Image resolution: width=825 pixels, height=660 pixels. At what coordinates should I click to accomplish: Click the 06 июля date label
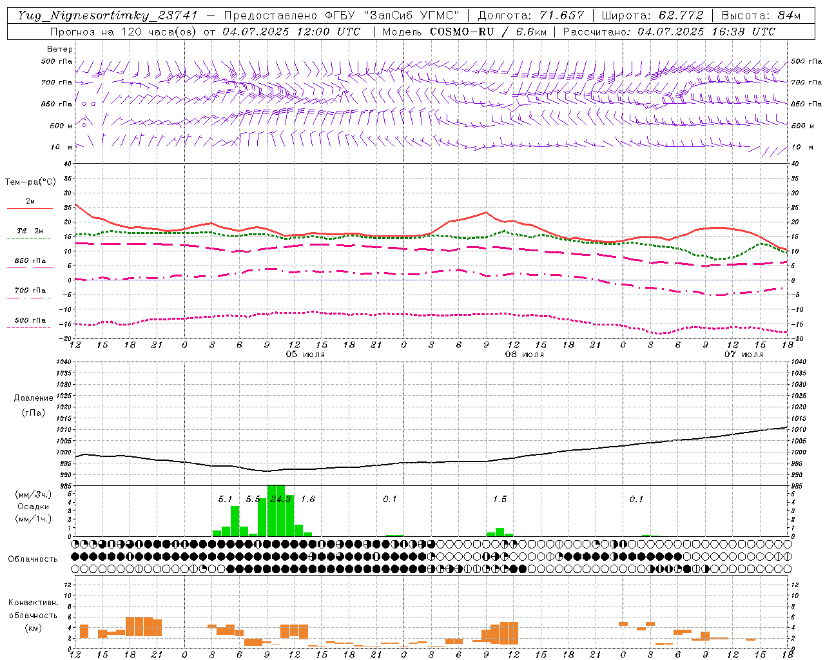pyautogui.click(x=524, y=354)
